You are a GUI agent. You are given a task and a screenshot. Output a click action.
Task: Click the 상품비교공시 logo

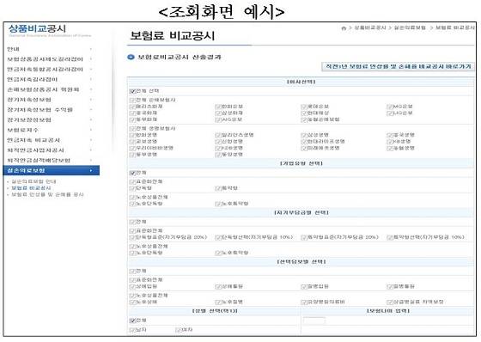pos(37,29)
